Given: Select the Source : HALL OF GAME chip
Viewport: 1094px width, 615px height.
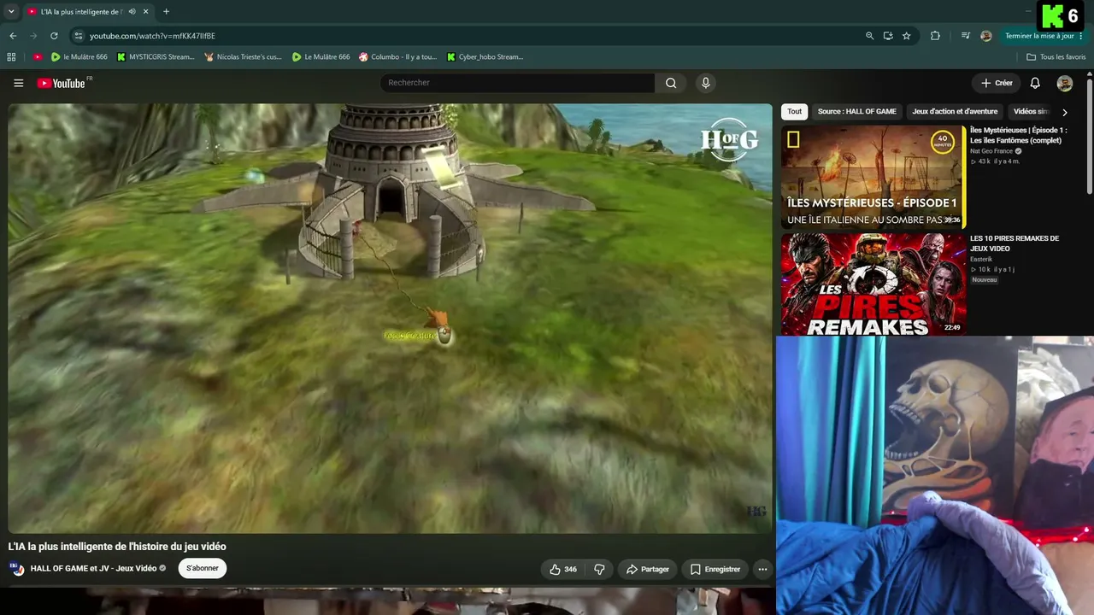Looking at the screenshot, I should click(856, 112).
